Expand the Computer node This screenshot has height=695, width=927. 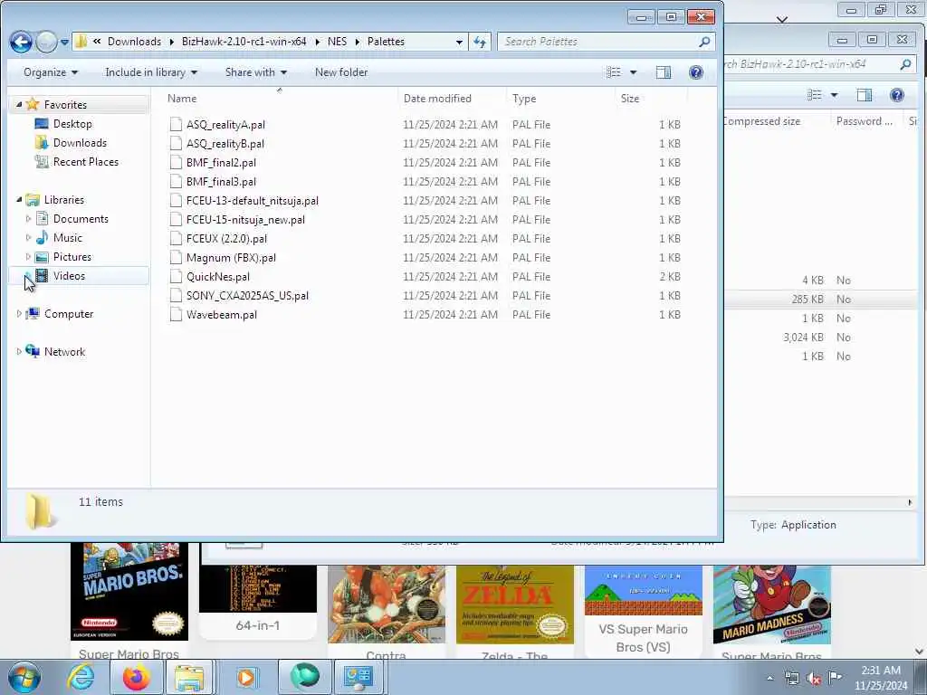[x=19, y=314]
